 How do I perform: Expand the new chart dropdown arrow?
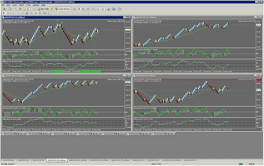point(6,9)
